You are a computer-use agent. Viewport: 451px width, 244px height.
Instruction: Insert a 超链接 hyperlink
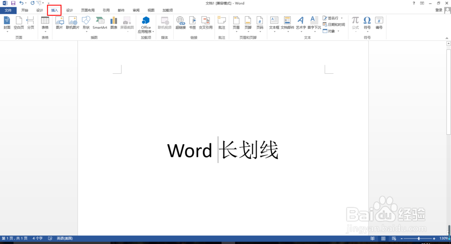(181, 23)
